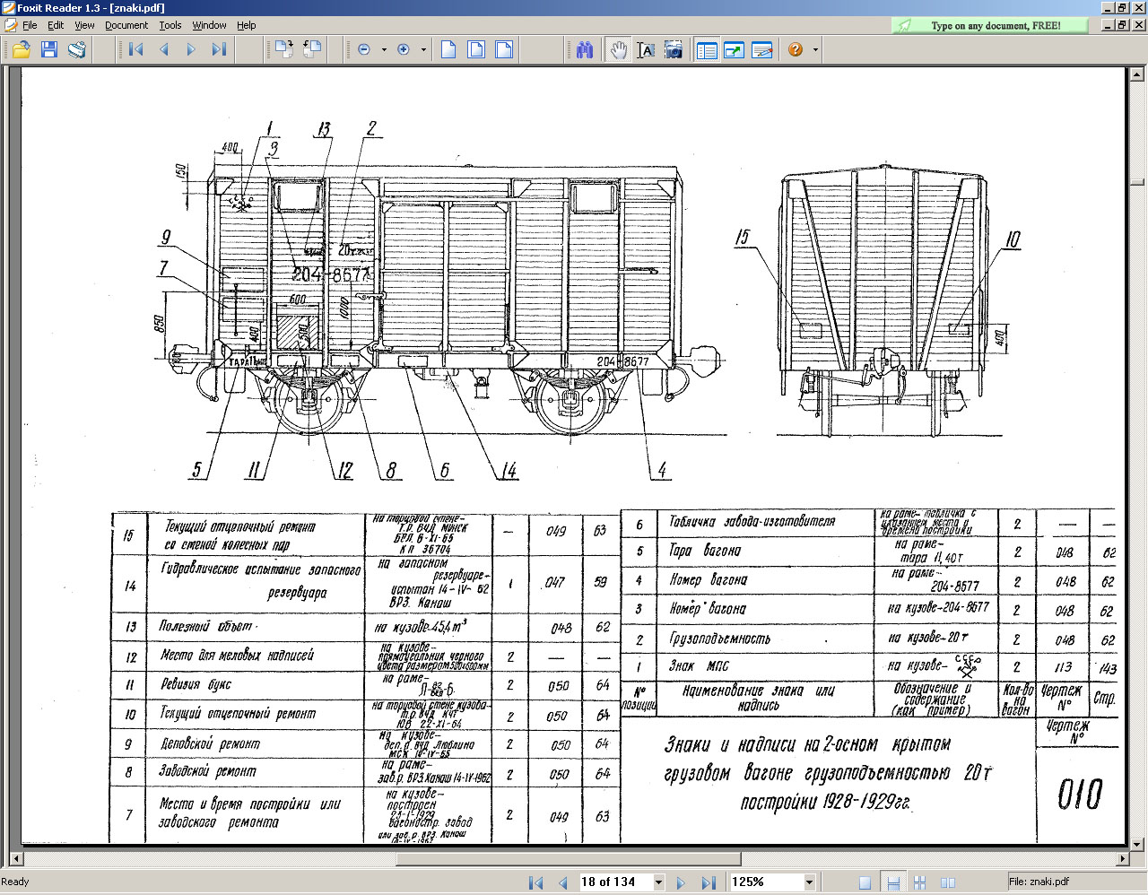Click horizontal scrollbar left arrow
The image size is (1148, 895).
[14, 859]
